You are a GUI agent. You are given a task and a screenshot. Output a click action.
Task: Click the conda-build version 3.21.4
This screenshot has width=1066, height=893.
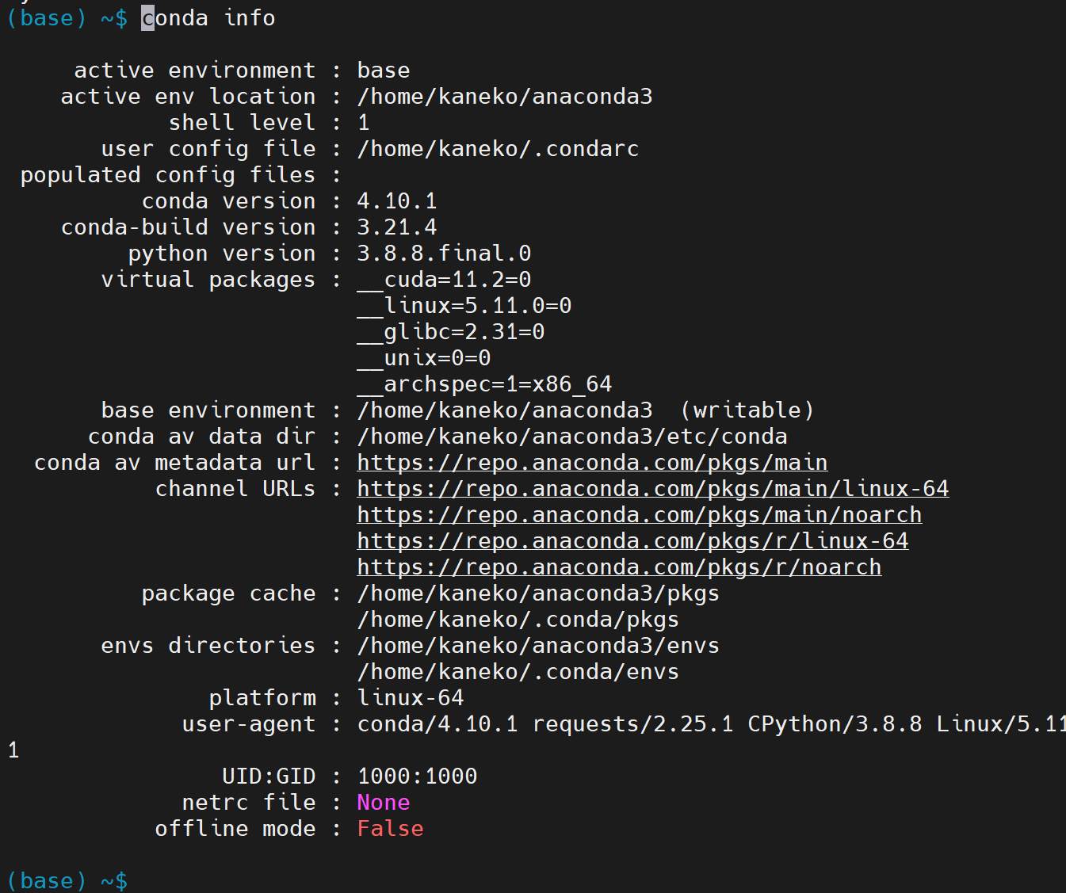point(397,227)
